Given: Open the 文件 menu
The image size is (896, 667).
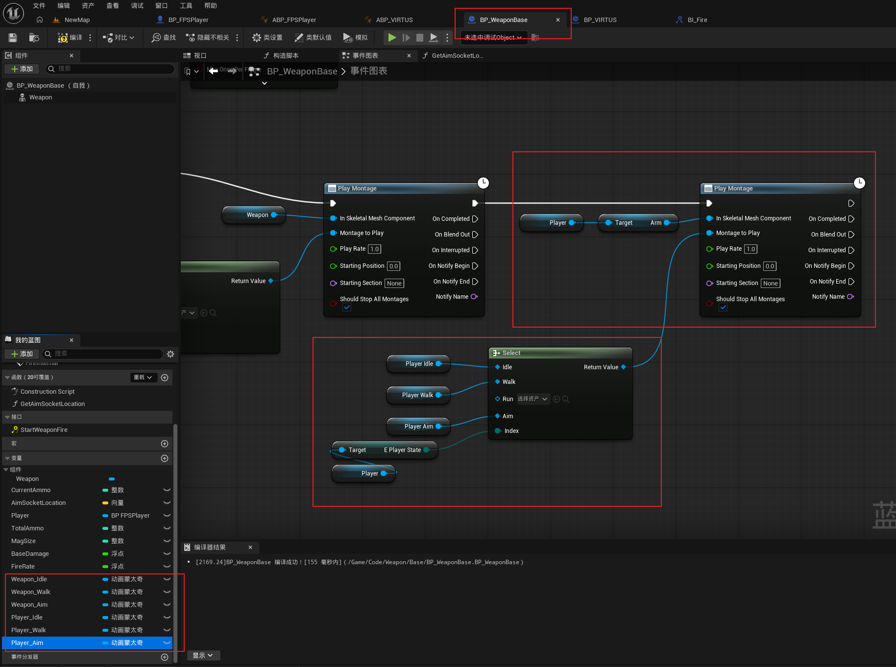Looking at the screenshot, I should (x=39, y=6).
